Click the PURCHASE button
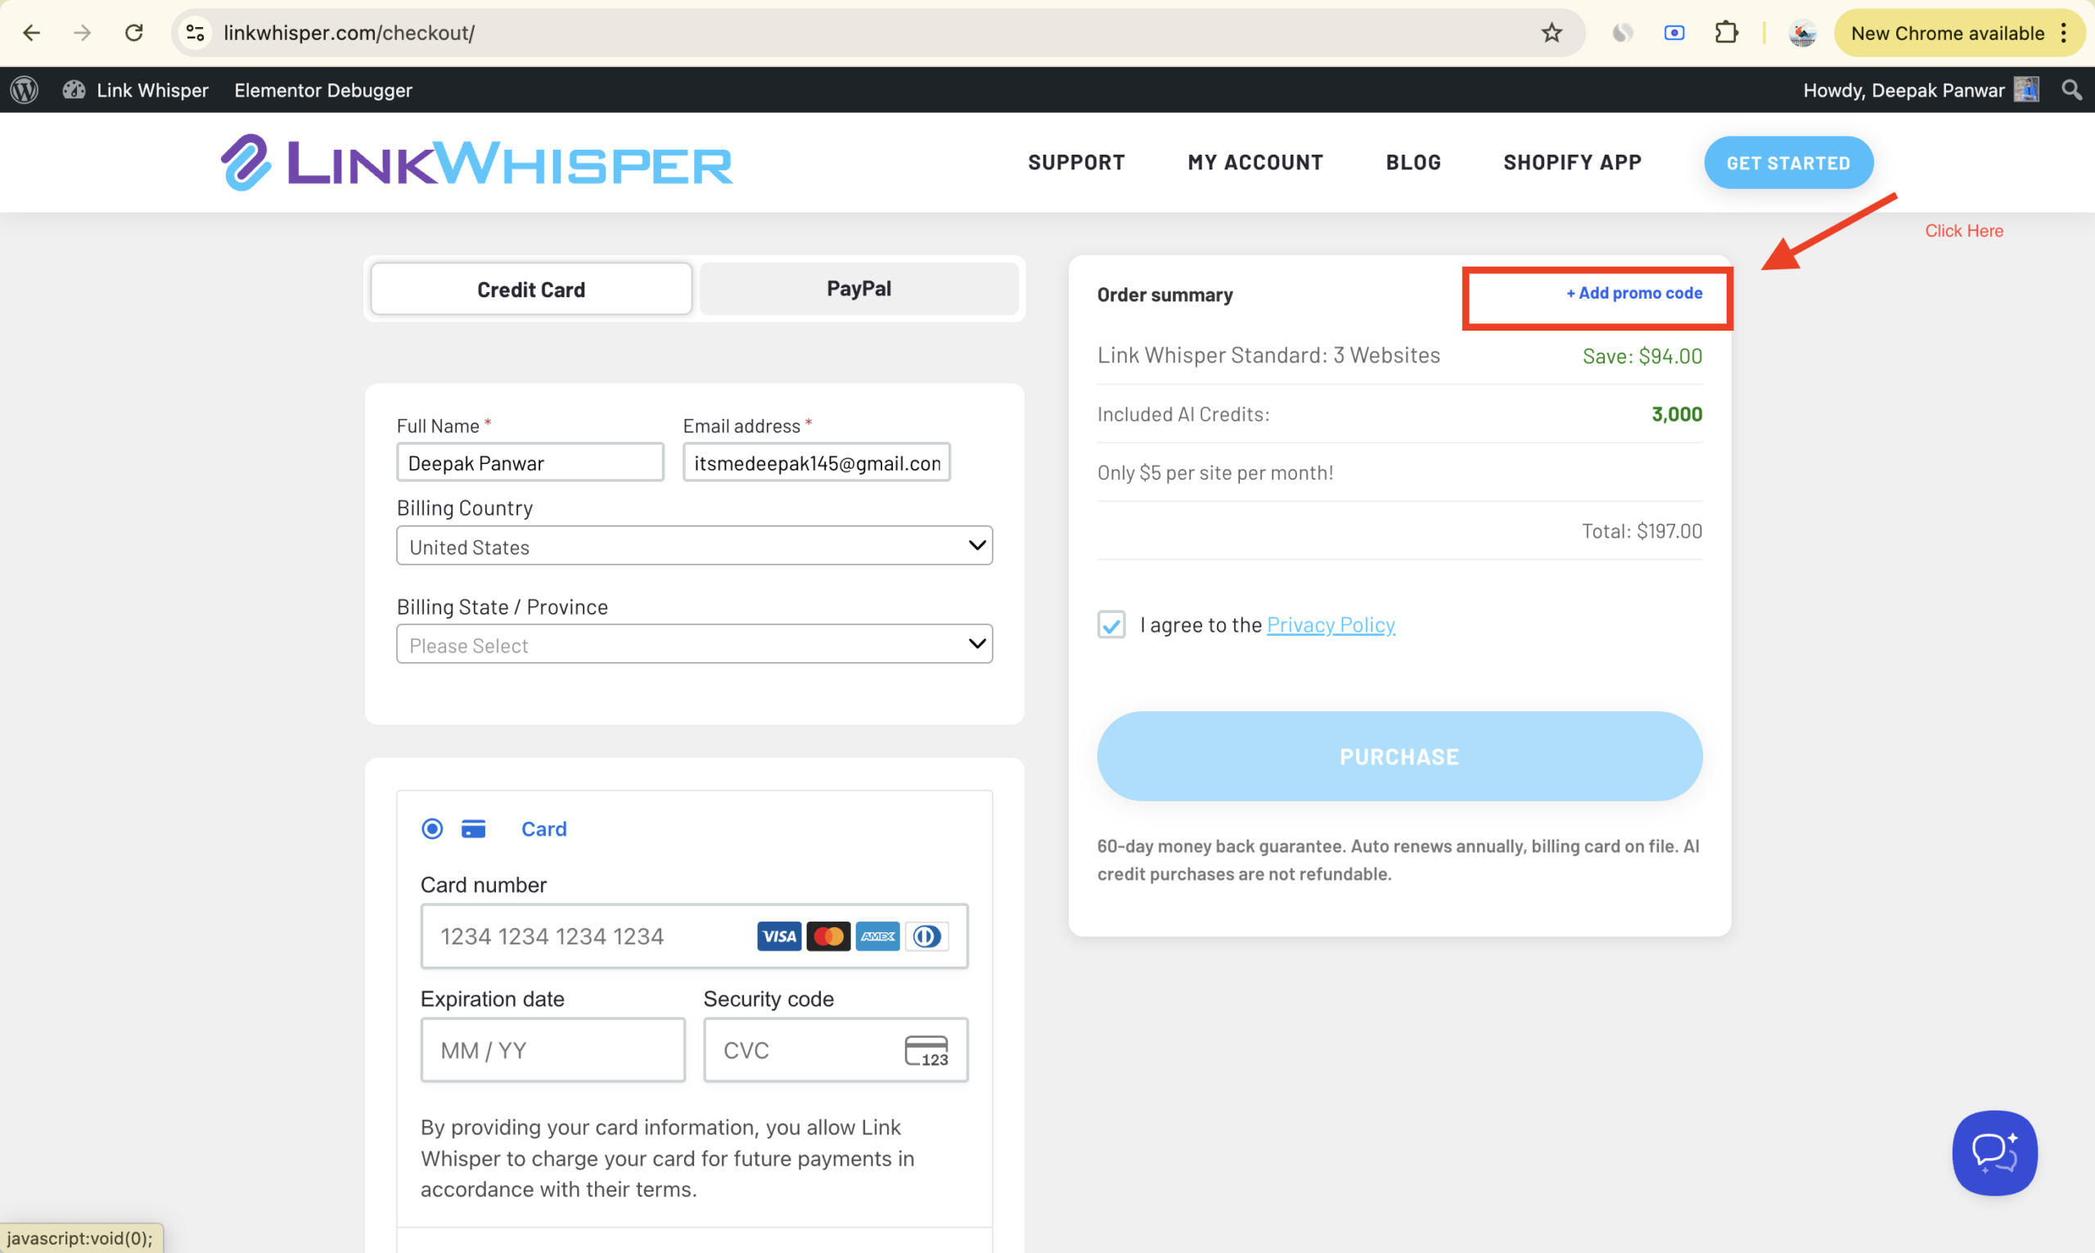2095x1253 pixels. 1399,755
